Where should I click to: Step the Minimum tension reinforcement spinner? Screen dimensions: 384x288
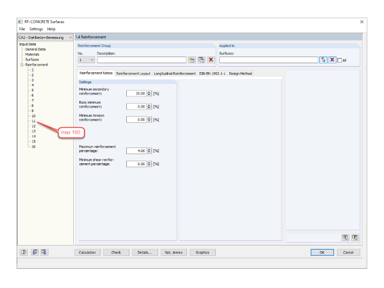click(149, 120)
